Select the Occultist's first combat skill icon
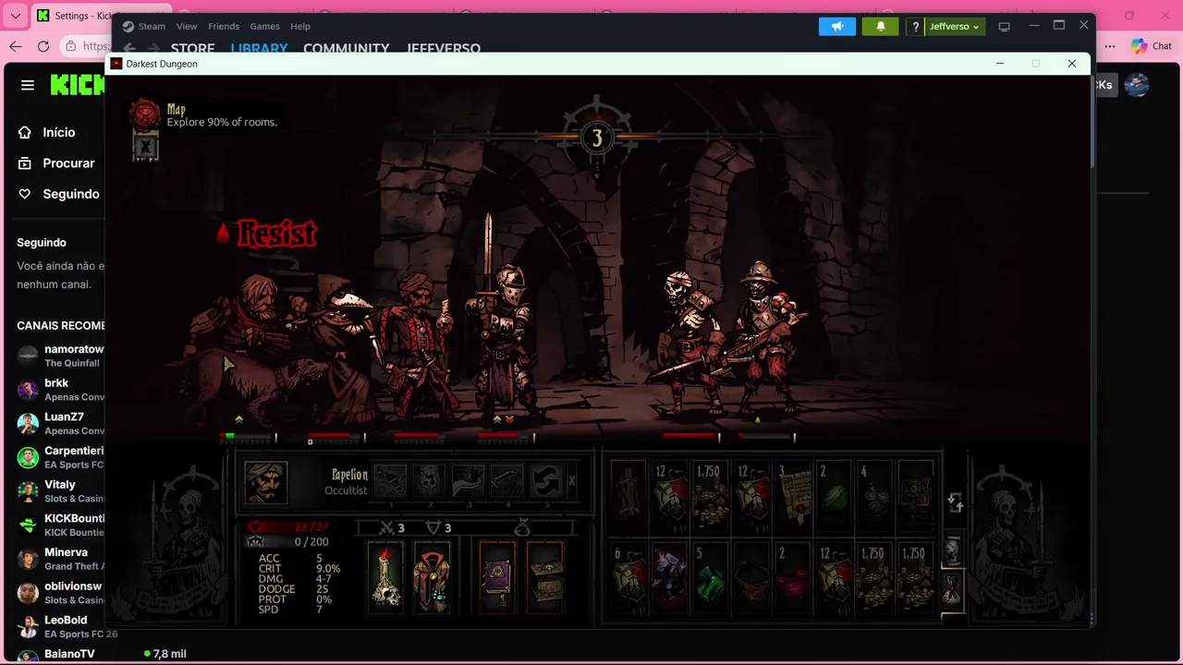Viewport: 1183px width, 665px height. pos(390,481)
